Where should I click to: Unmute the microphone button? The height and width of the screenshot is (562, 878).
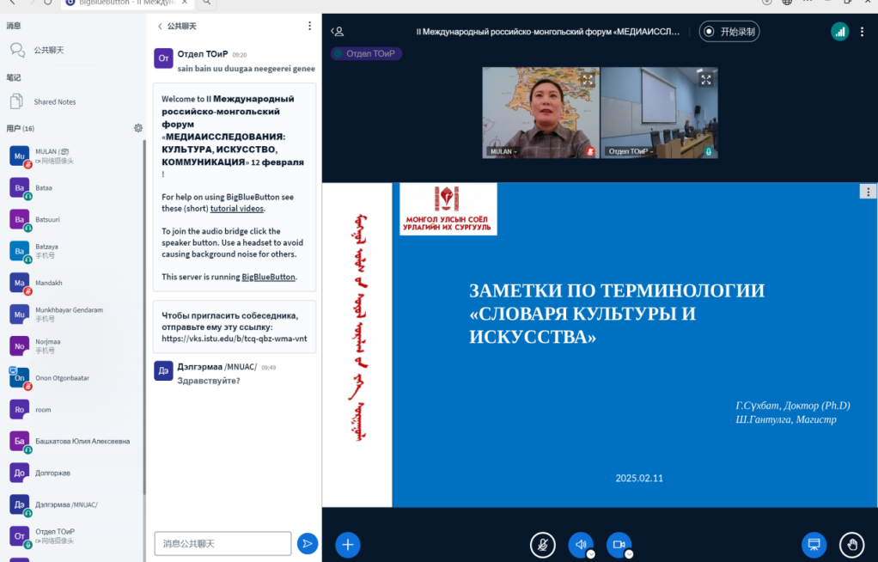pos(543,545)
